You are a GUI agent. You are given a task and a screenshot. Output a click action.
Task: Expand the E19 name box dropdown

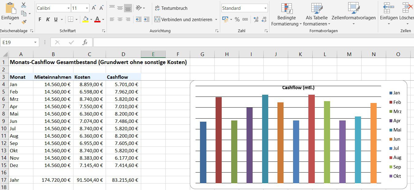36,42
